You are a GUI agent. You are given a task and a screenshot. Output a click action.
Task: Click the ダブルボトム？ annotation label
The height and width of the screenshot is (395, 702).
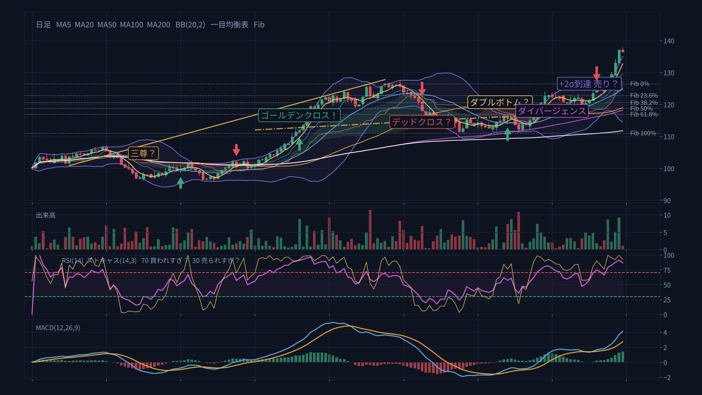(500, 102)
